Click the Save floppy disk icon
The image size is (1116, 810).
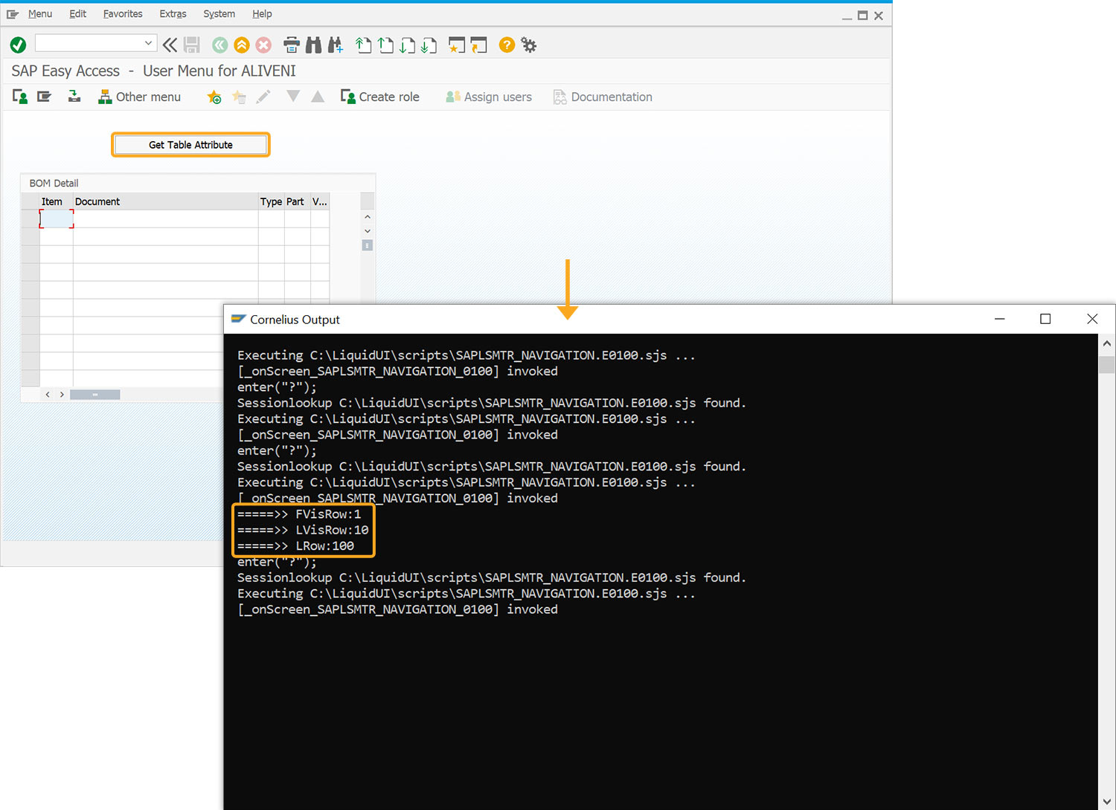click(192, 45)
